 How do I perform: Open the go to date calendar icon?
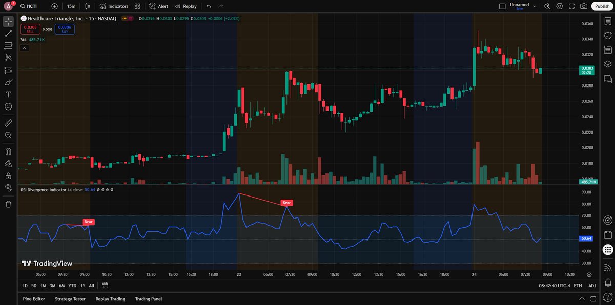[105, 286]
